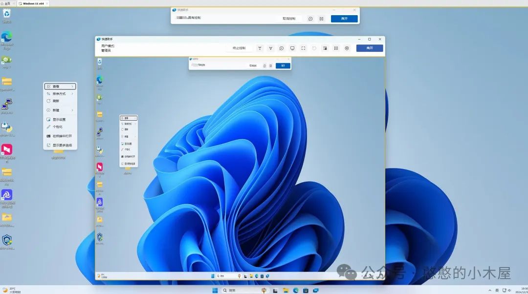Screen dimensions: 528x294
Task: Click the Windows taskbar search box
Action: [x=239, y=290]
